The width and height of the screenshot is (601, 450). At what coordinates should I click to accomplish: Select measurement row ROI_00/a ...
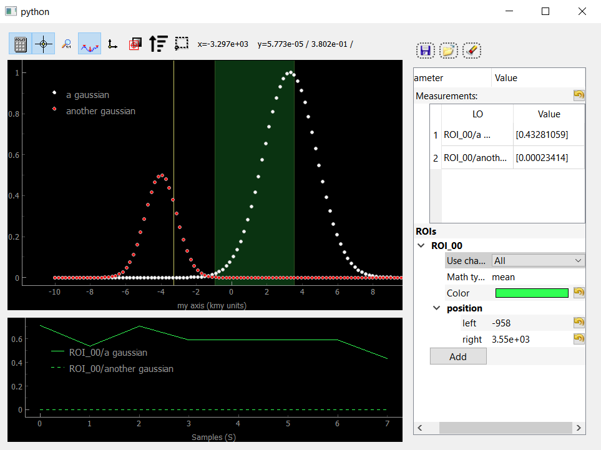pos(477,135)
